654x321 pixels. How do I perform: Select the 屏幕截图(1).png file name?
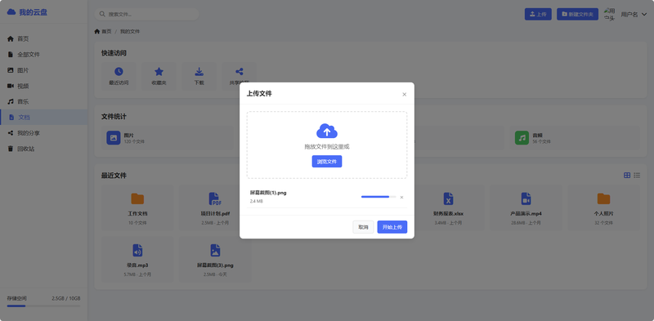pos(268,193)
